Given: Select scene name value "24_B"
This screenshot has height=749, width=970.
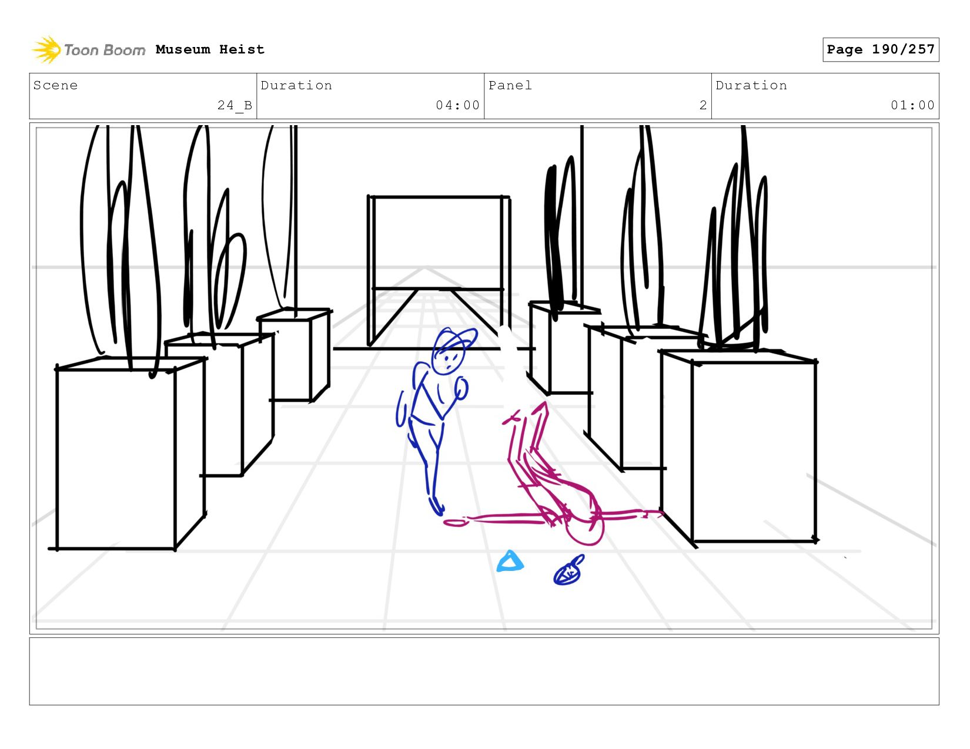Looking at the screenshot, I should point(235,105).
